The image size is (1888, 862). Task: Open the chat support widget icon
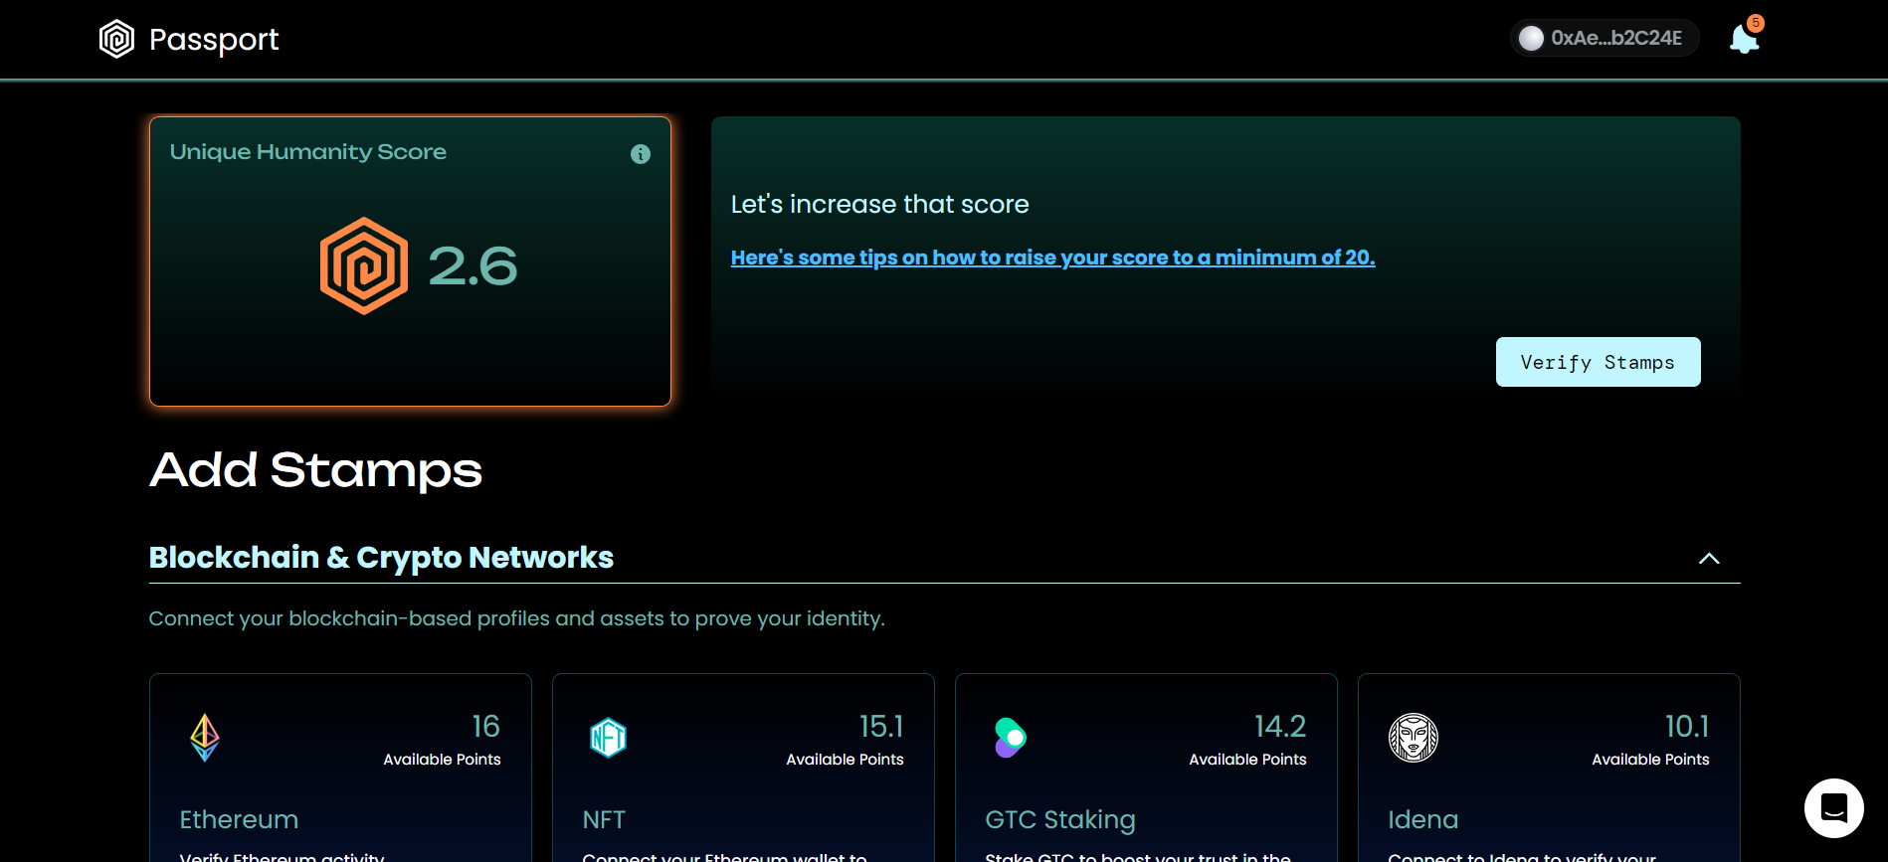[x=1834, y=808]
